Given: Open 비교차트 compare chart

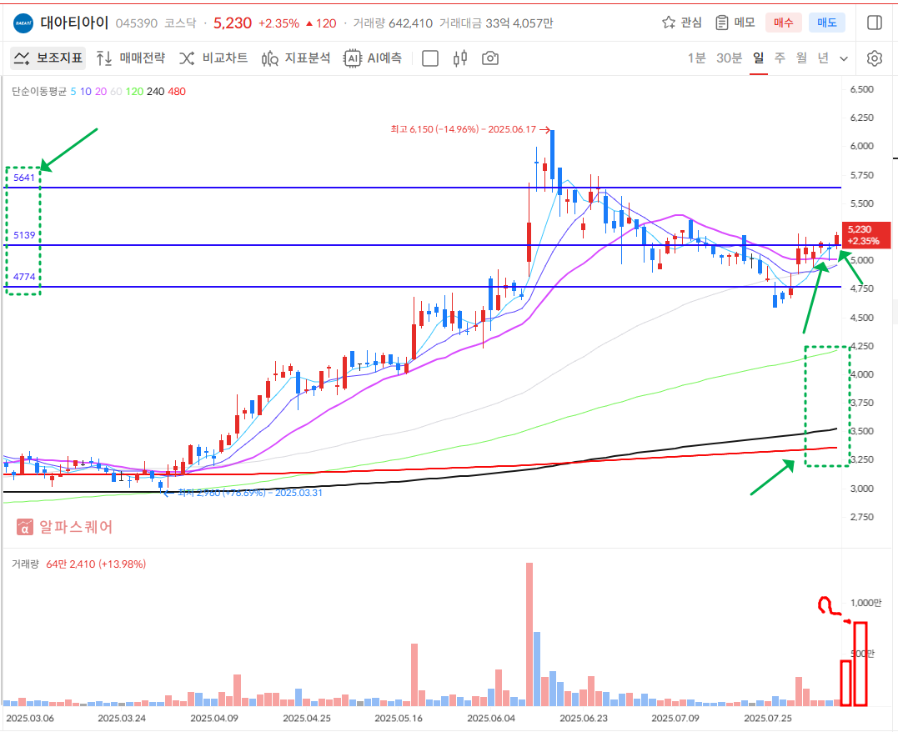Looking at the screenshot, I should (213, 58).
